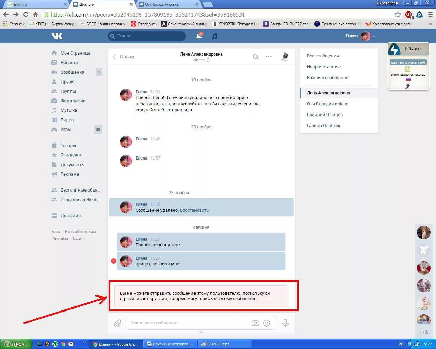436x349 pixels.
Task: Toggle friGate proxy power button
Action: (408, 69)
